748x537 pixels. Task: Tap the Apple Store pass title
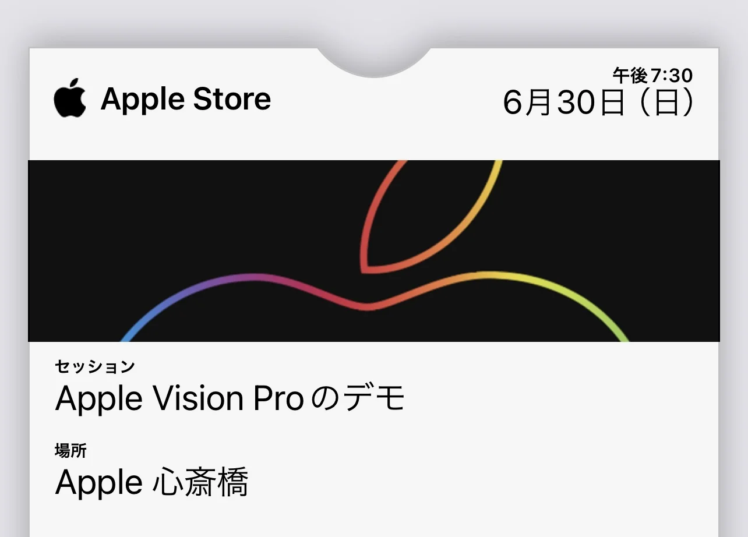click(186, 99)
